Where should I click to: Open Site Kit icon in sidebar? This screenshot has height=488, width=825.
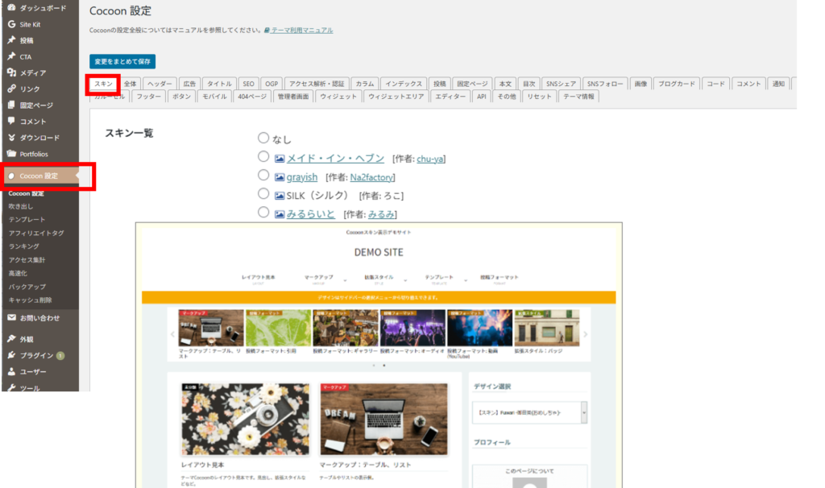[11, 24]
